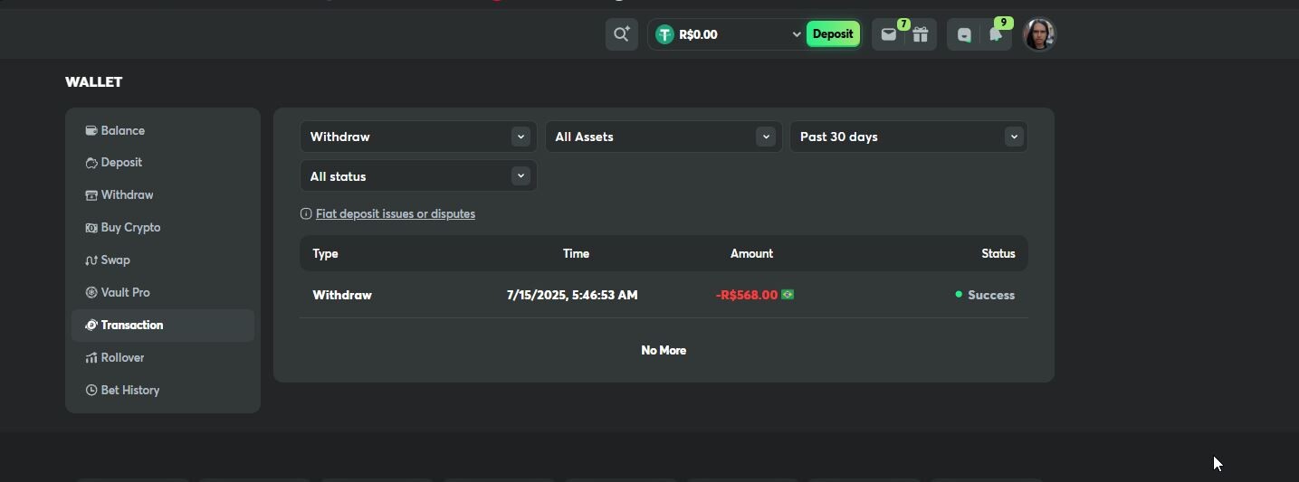Click the WALLET heading
Image resolution: width=1299 pixels, height=482 pixels.
pyautogui.click(x=94, y=81)
